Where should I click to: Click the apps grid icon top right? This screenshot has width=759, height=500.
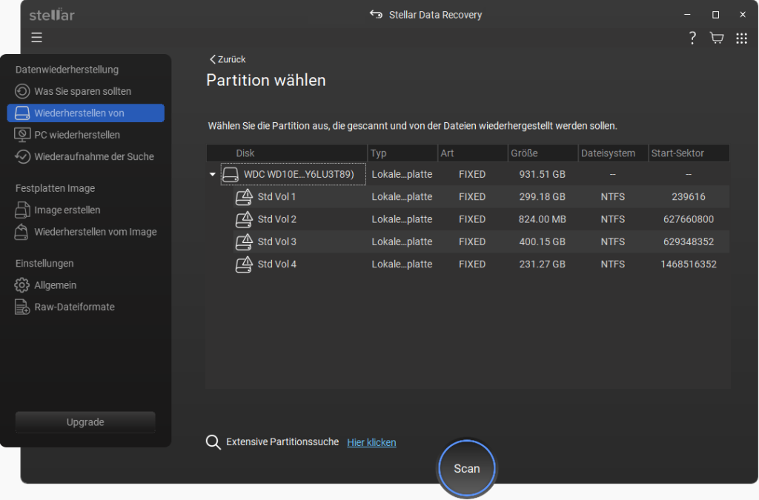click(741, 38)
